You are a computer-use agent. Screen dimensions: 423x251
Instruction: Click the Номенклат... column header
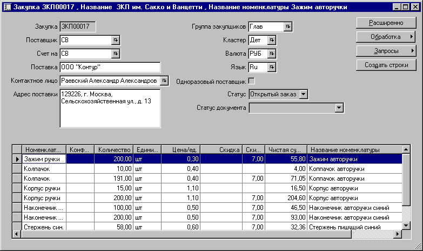[x=44, y=149]
